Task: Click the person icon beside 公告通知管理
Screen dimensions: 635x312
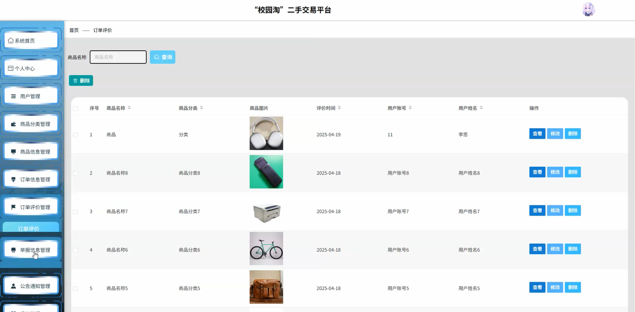Action: tap(12, 285)
